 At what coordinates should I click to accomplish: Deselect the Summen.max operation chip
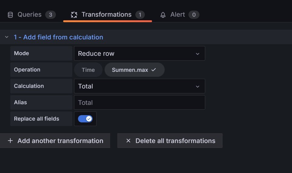[134, 70]
